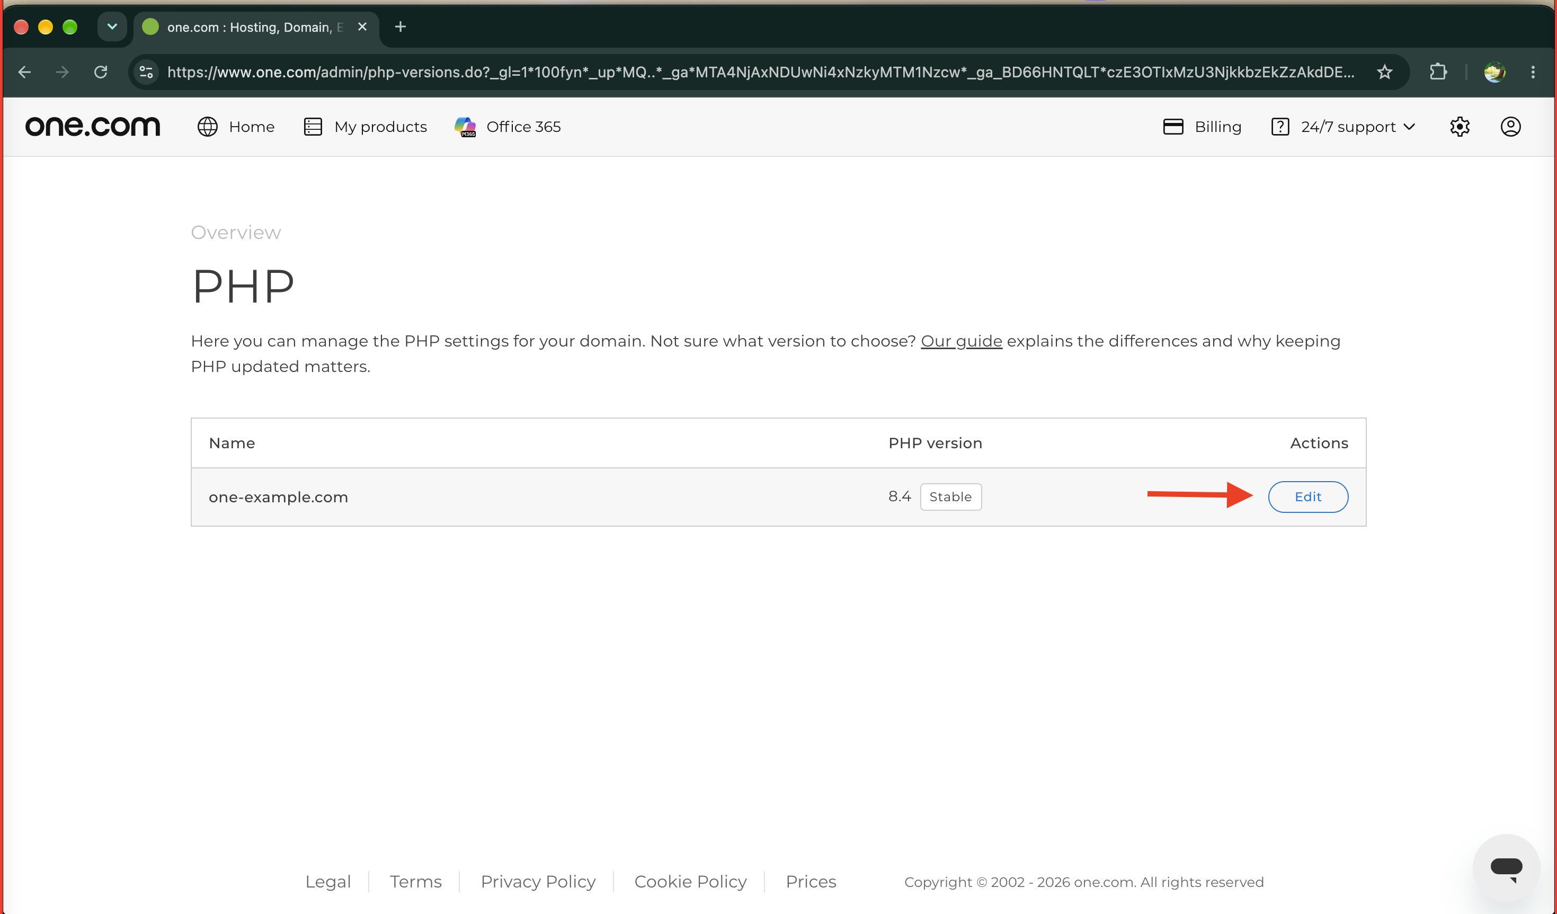
Task: Open the user account profile icon
Action: [x=1511, y=127]
